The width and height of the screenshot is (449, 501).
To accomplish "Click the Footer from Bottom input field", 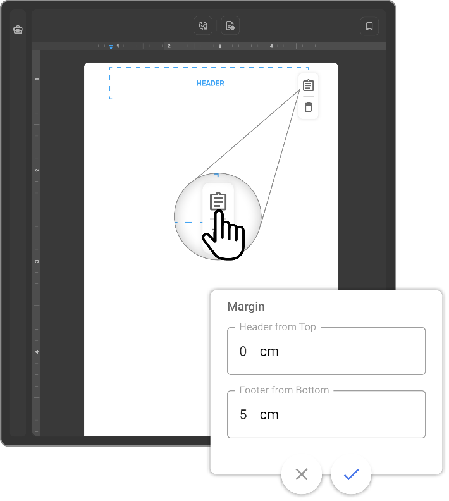I will point(326,414).
